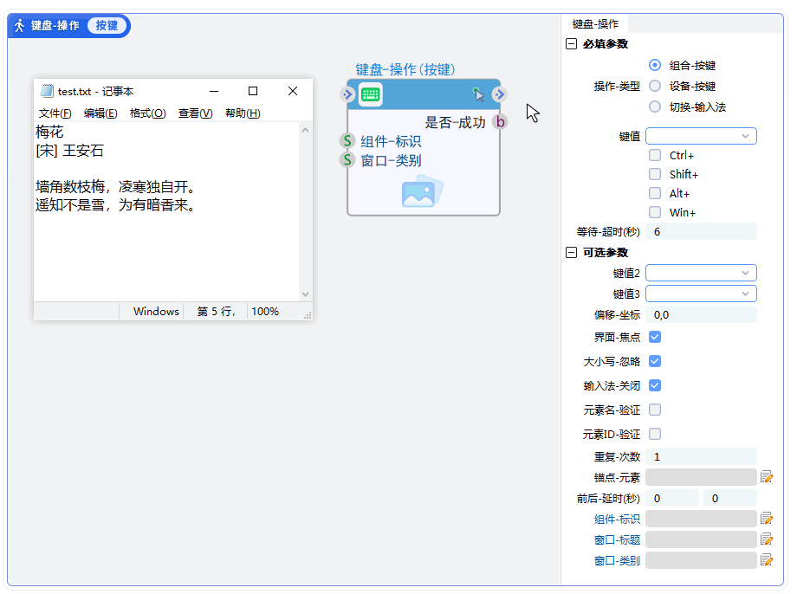Click the 锚点-元素 gray input field

(x=701, y=477)
